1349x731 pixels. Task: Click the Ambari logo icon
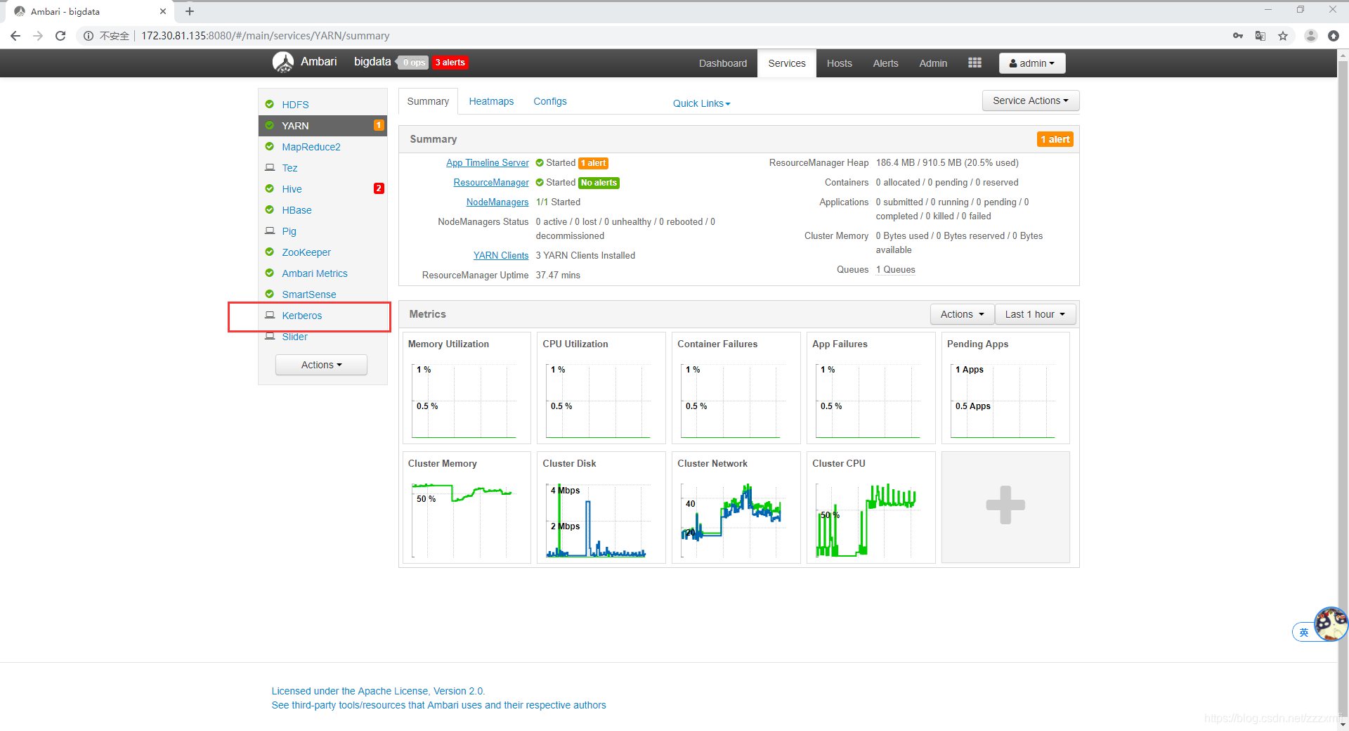(x=283, y=63)
